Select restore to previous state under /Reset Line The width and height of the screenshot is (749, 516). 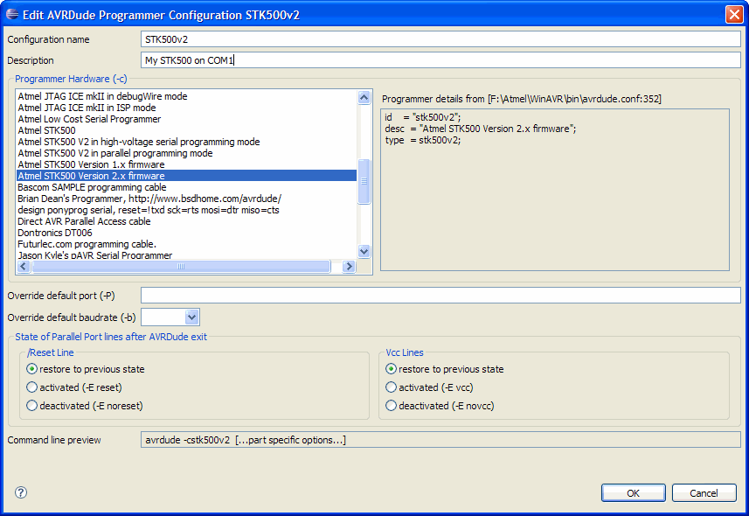click(x=31, y=369)
